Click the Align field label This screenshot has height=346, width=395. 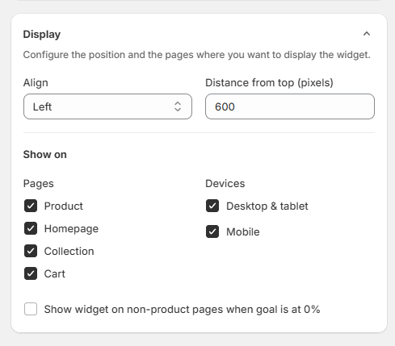[36, 83]
